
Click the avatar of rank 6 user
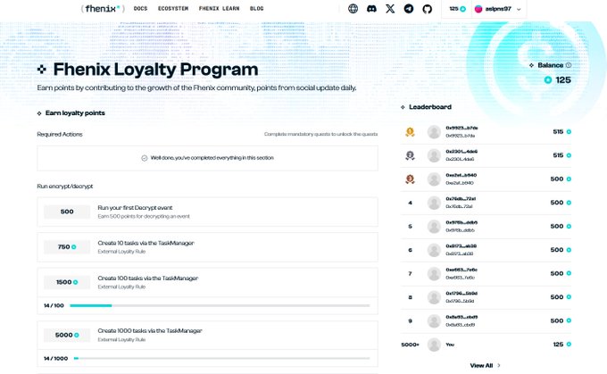point(434,250)
